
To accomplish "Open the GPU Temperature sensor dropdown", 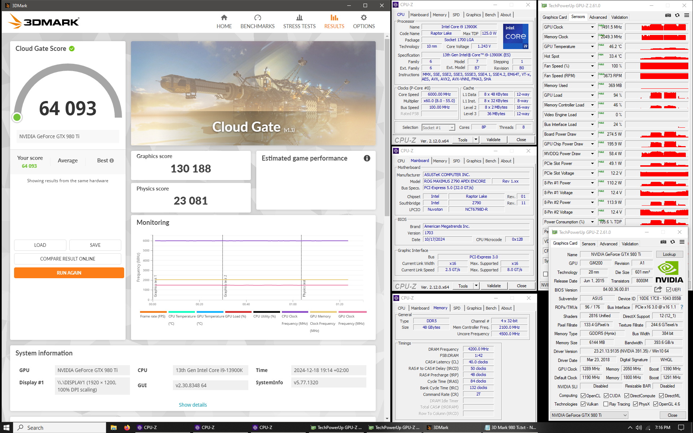I will (592, 47).
